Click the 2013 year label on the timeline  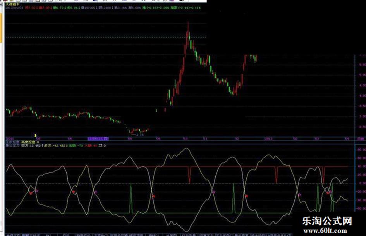pos(268,139)
